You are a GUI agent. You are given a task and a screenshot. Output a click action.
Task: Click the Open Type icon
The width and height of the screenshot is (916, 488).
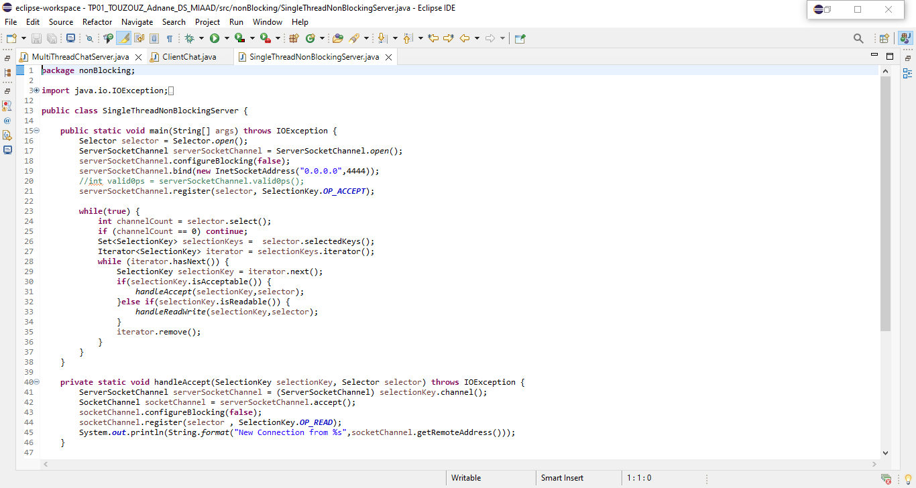click(338, 38)
